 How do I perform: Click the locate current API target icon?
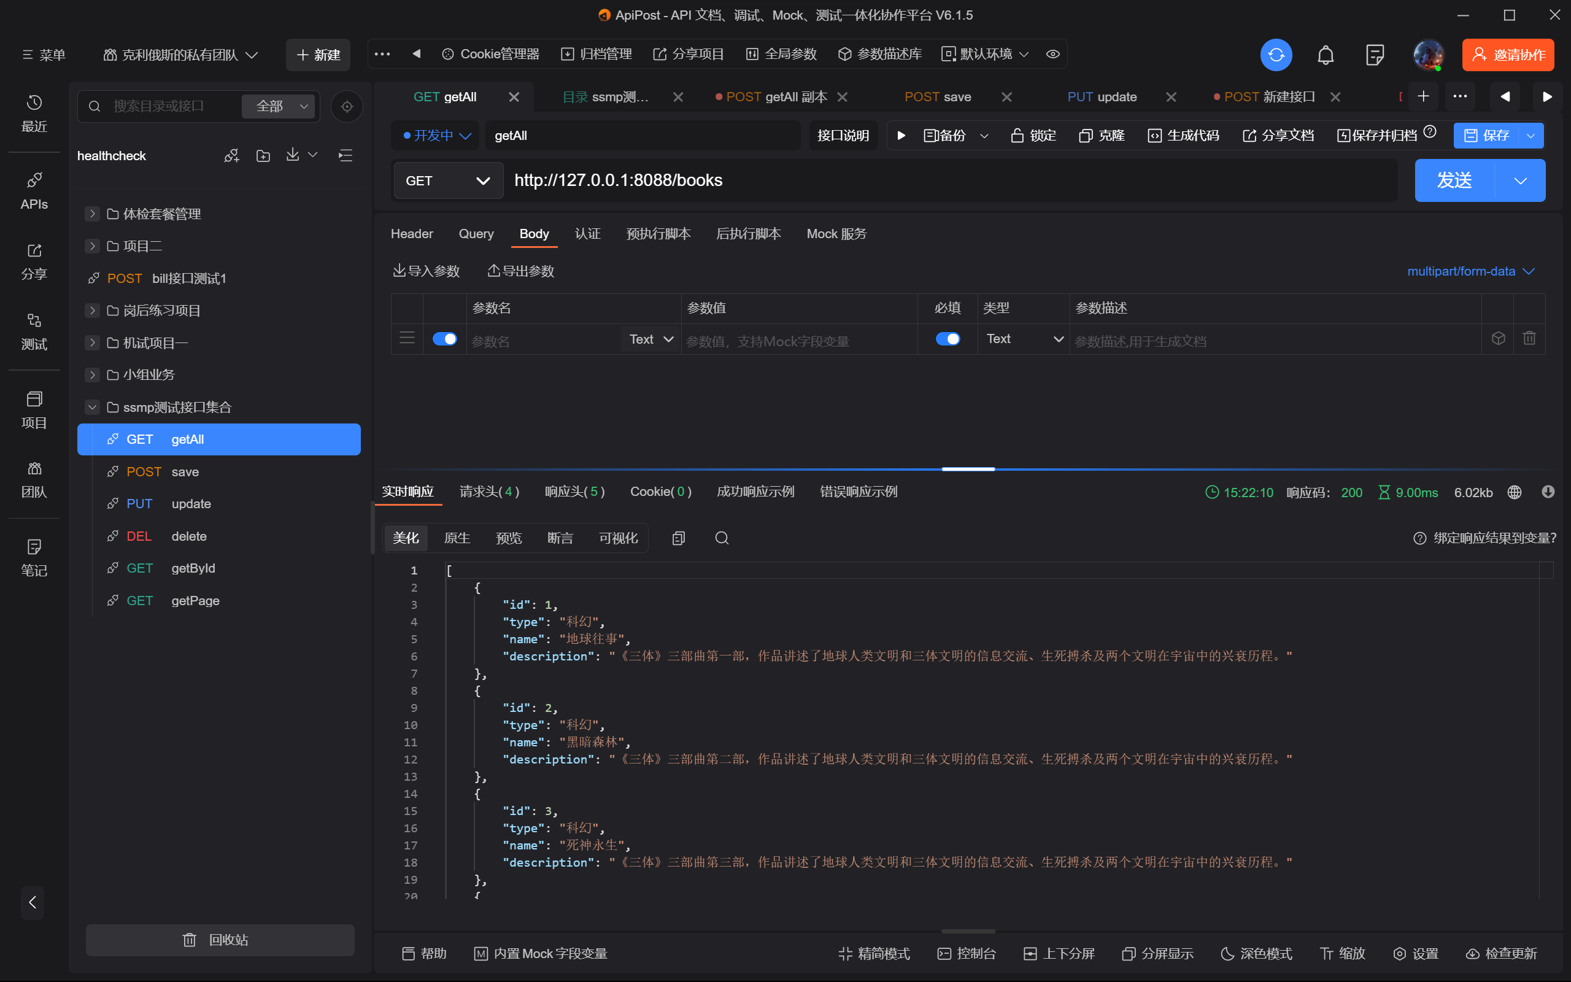[x=347, y=107]
